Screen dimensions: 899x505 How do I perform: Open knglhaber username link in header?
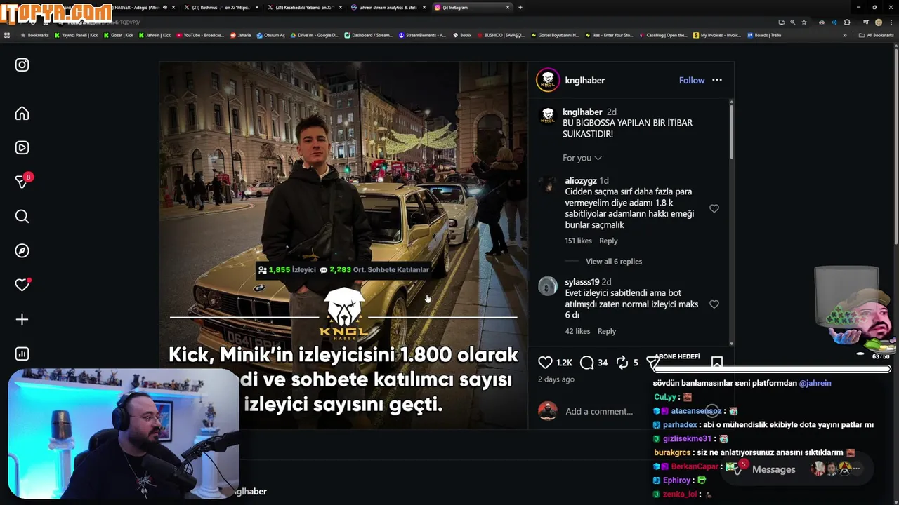pyautogui.click(x=585, y=80)
